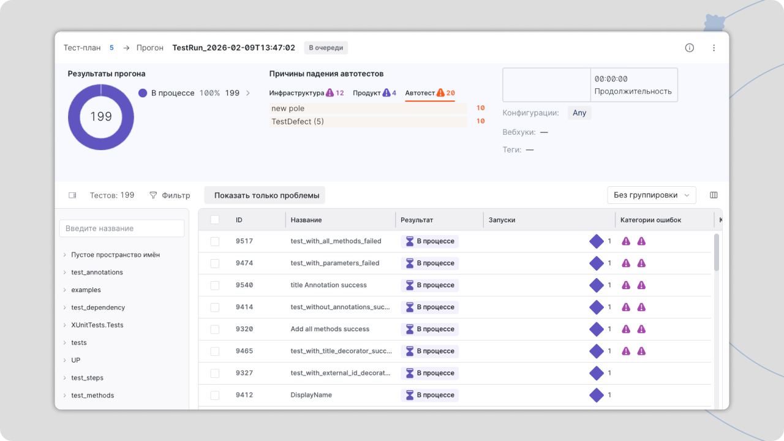784x441 pixels.
Task: Open test plan link number 5
Action: (x=111, y=48)
